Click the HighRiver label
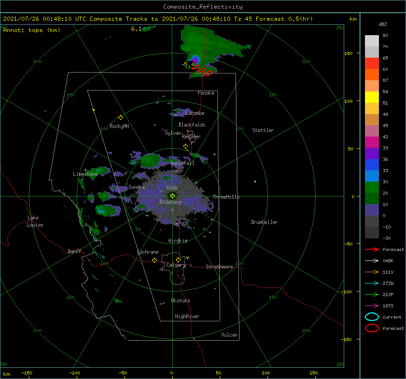This screenshot has height=379, width=406. click(x=187, y=316)
